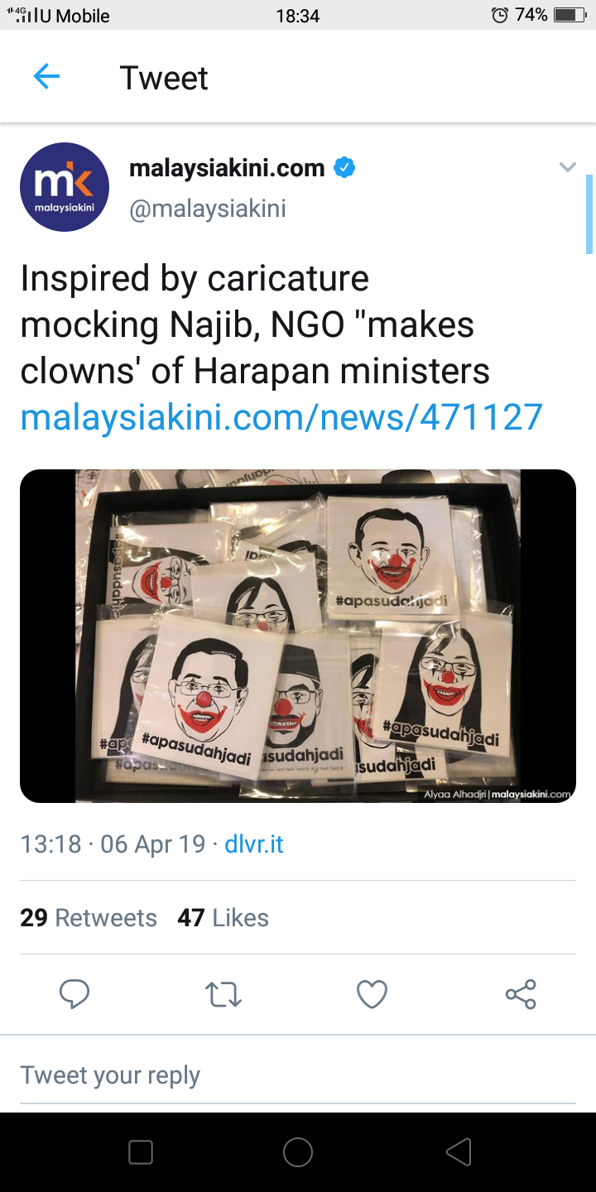
Task: Tap the retweet icon
Action: pos(223,994)
